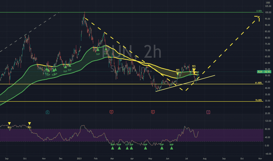Click the 120.00 oscillator axis value
Viewport: 273px width, 161px height.
coord(268,121)
